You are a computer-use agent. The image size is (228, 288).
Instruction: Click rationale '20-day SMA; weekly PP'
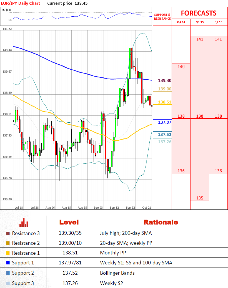[x=126, y=243]
